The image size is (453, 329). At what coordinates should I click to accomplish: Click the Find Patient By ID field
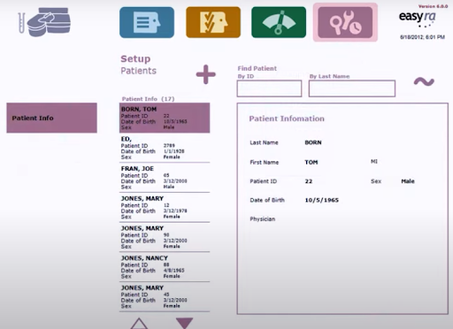coord(269,88)
